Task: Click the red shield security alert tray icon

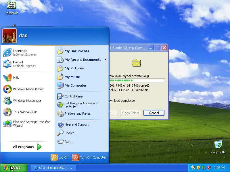Action: (208, 168)
